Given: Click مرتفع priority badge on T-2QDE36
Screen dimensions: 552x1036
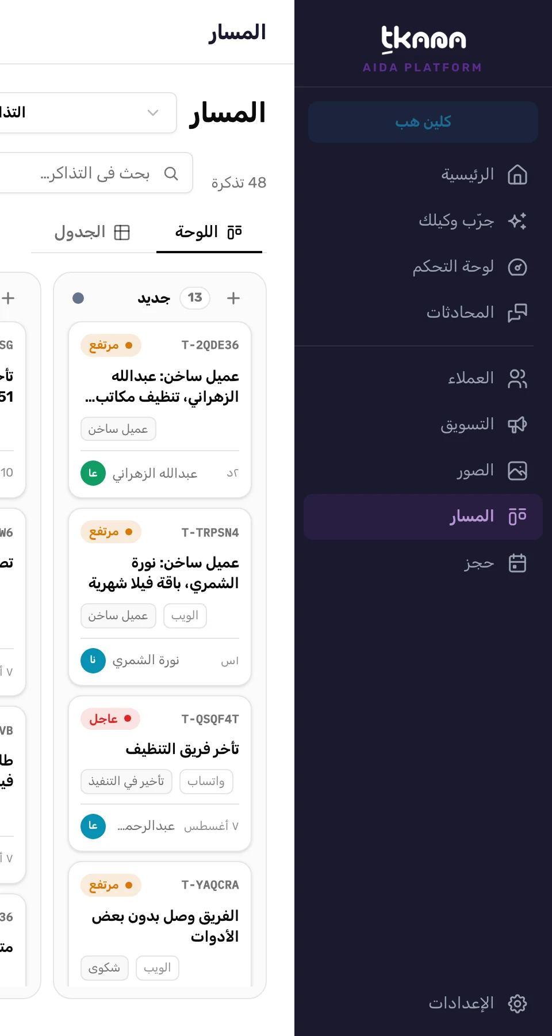Looking at the screenshot, I should [x=111, y=345].
